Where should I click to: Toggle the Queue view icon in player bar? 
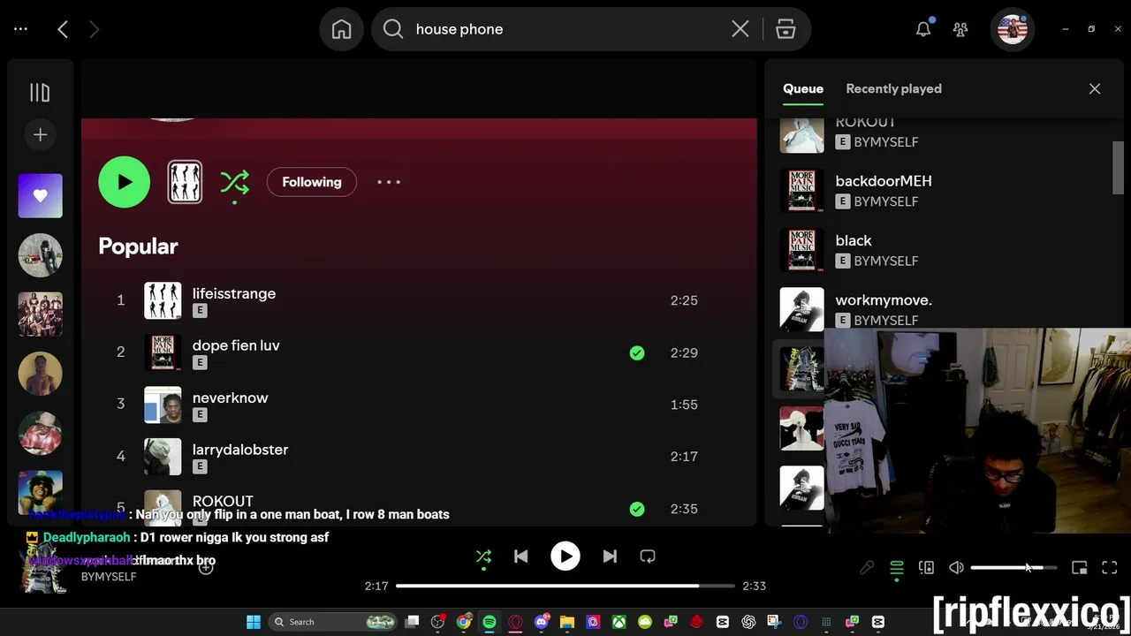[x=897, y=568]
